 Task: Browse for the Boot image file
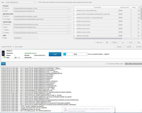70,27
